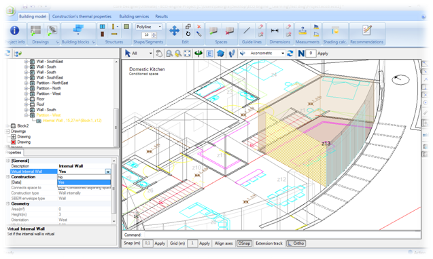The image size is (433, 259).
Task: Click the tree refresh icon above the tree panel
Action: coord(8,53)
